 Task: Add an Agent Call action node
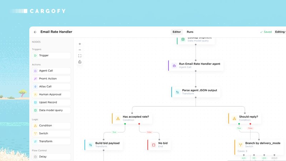(51, 71)
